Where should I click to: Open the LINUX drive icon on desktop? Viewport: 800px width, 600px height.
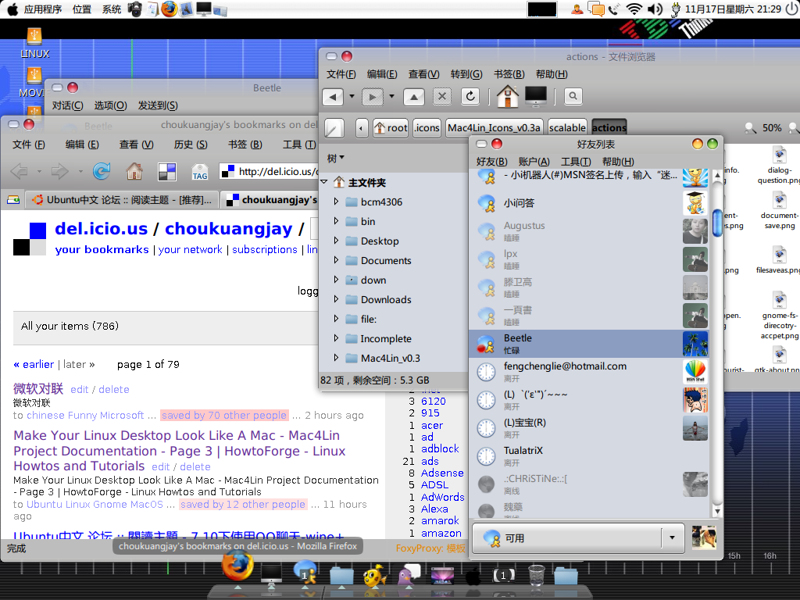coord(34,44)
